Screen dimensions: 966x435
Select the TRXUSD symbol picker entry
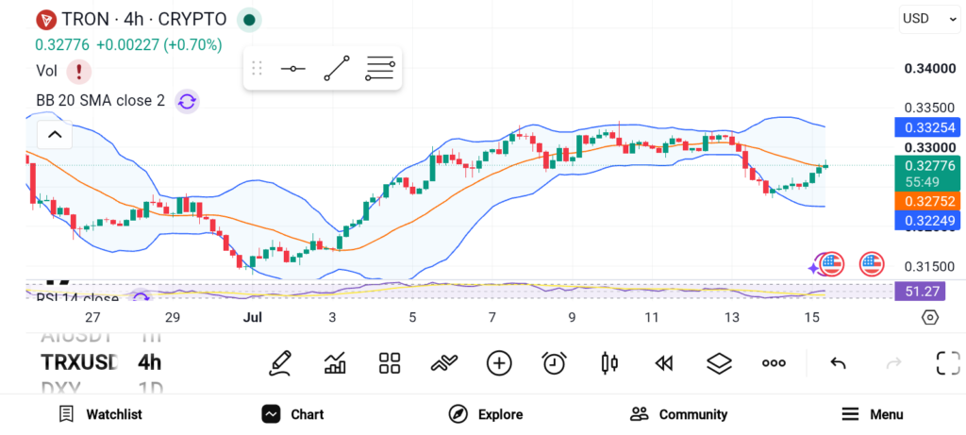(79, 362)
